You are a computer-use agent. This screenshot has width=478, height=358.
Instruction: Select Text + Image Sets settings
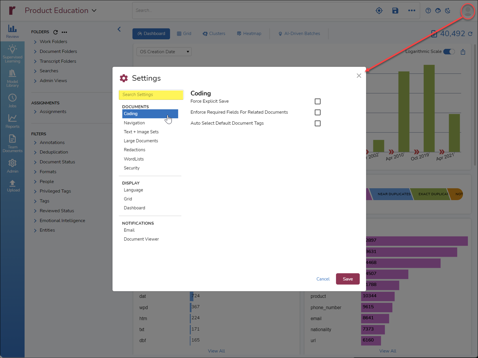click(x=141, y=132)
